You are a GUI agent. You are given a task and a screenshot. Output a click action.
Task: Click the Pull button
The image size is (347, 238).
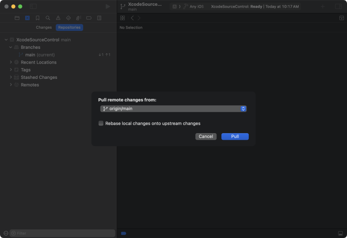coord(235,136)
